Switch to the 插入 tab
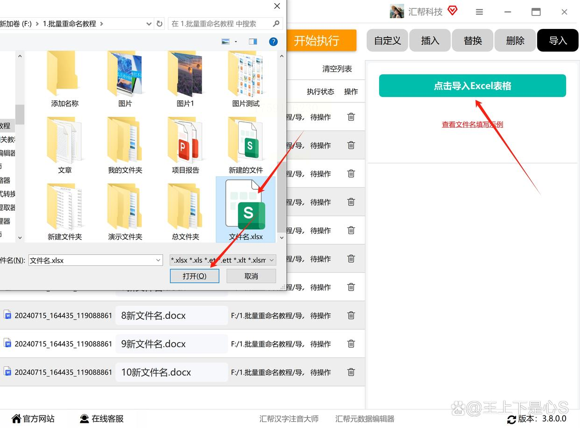The height and width of the screenshot is (428, 580). click(x=430, y=41)
